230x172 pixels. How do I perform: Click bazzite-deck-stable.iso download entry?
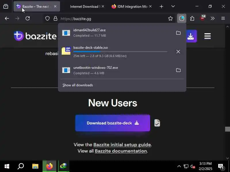coord(116,52)
